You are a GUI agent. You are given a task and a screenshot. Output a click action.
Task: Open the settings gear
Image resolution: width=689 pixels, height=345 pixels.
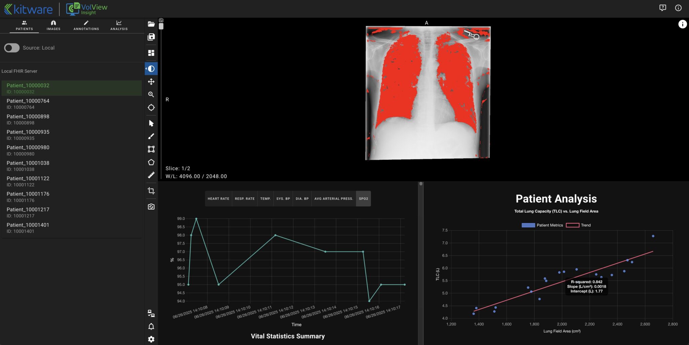(x=151, y=339)
